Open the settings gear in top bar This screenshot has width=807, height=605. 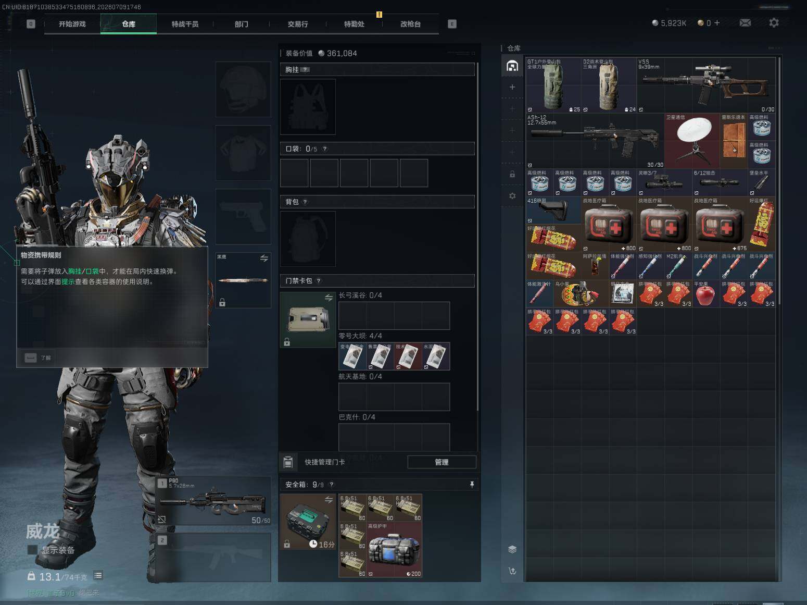[774, 23]
